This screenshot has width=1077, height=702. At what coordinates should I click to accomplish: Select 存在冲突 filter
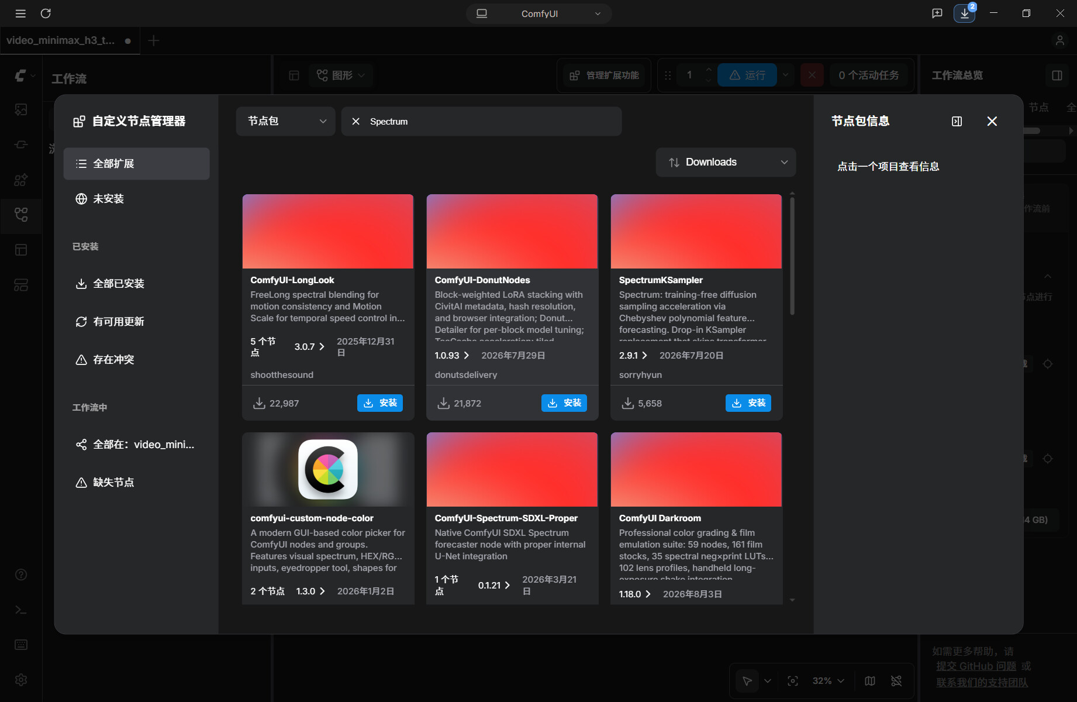click(x=136, y=360)
